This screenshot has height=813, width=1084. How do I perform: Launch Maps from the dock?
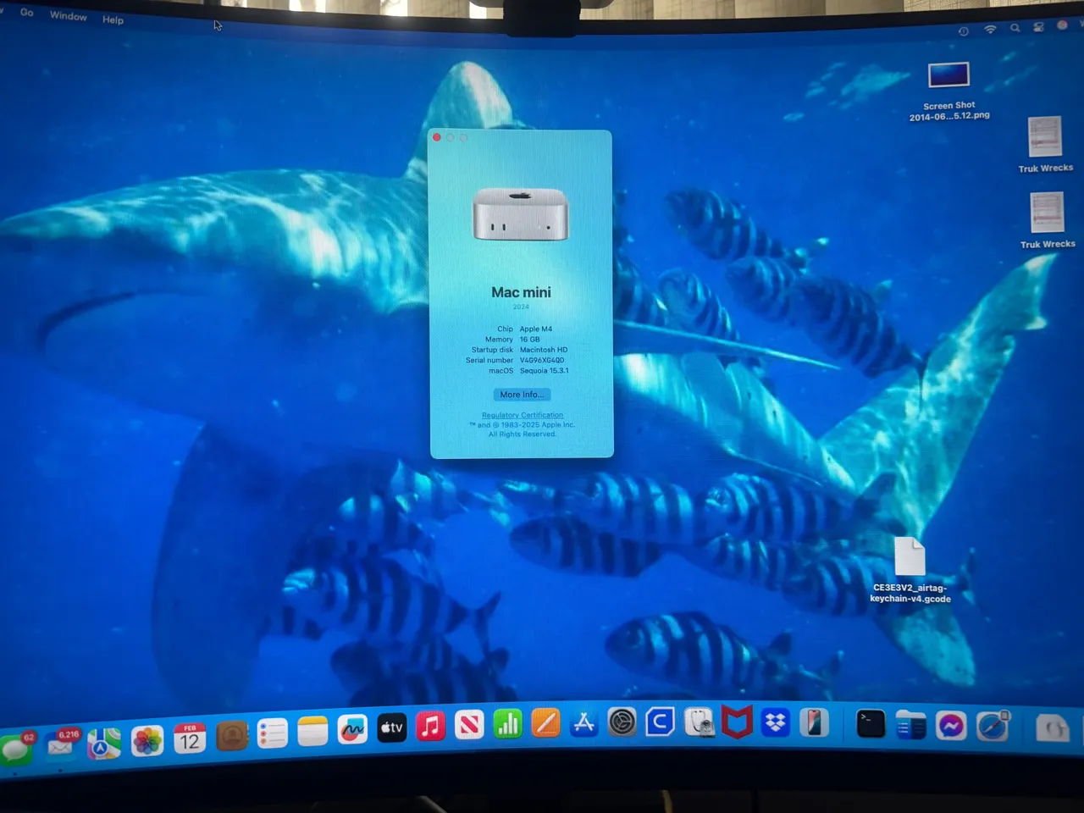tap(103, 744)
